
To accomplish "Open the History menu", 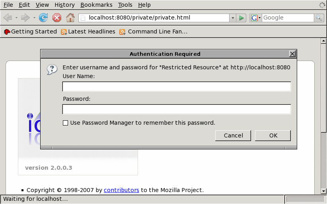I will 65,5.
